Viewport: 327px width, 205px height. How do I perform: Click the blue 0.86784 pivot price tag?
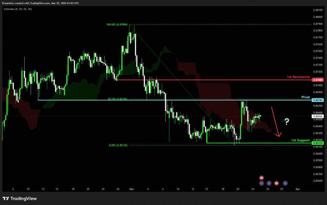[x=318, y=100]
